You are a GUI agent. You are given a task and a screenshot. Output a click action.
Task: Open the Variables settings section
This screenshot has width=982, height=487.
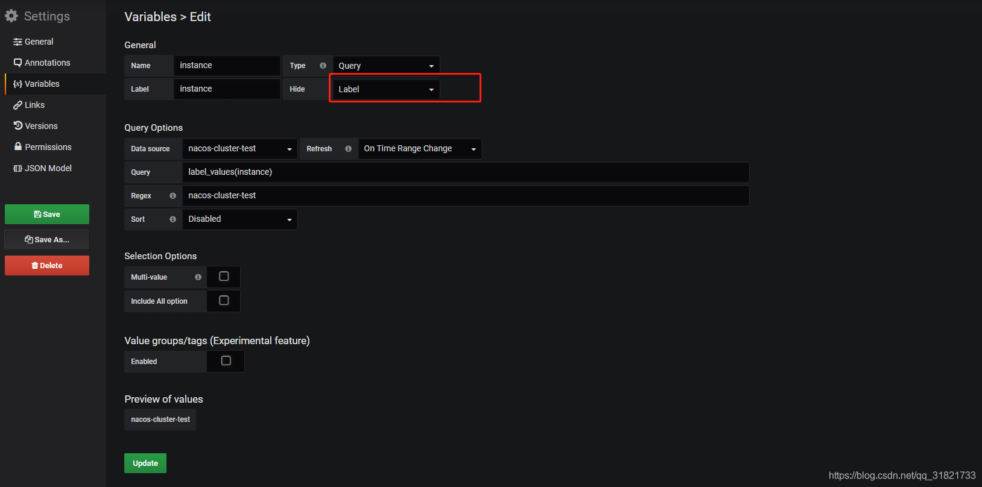tap(36, 84)
